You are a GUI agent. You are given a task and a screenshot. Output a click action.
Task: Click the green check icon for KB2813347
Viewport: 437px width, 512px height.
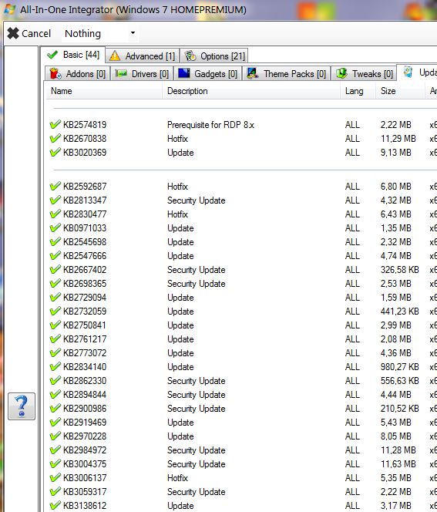(x=55, y=200)
